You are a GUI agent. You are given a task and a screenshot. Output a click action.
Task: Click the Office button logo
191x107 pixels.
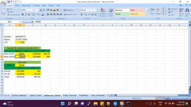click(x=3, y=3)
